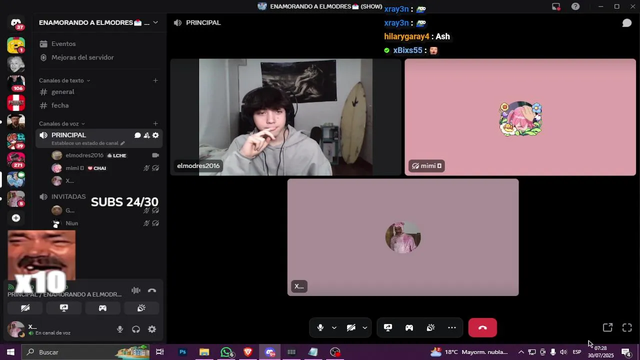Open the fecha text channel
The image size is (640, 360).
98,105
